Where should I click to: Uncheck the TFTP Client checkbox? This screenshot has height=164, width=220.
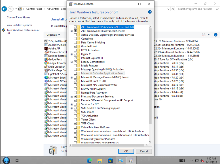tap(75, 123)
